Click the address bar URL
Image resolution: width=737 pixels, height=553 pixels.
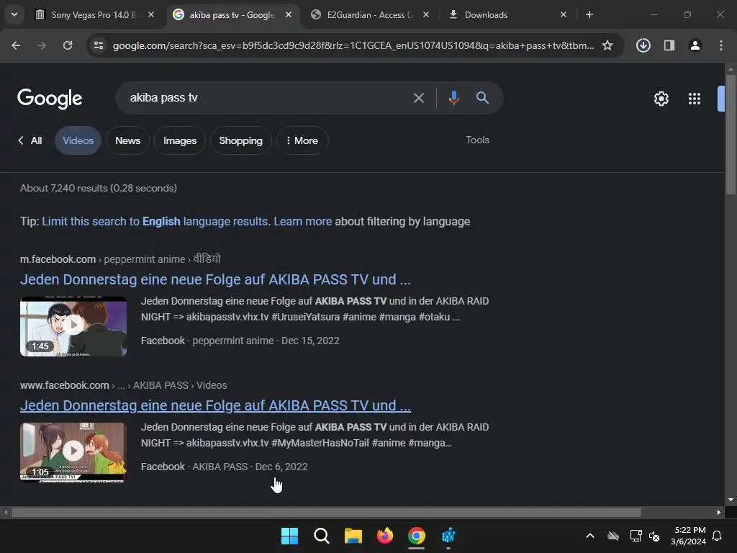click(x=353, y=45)
